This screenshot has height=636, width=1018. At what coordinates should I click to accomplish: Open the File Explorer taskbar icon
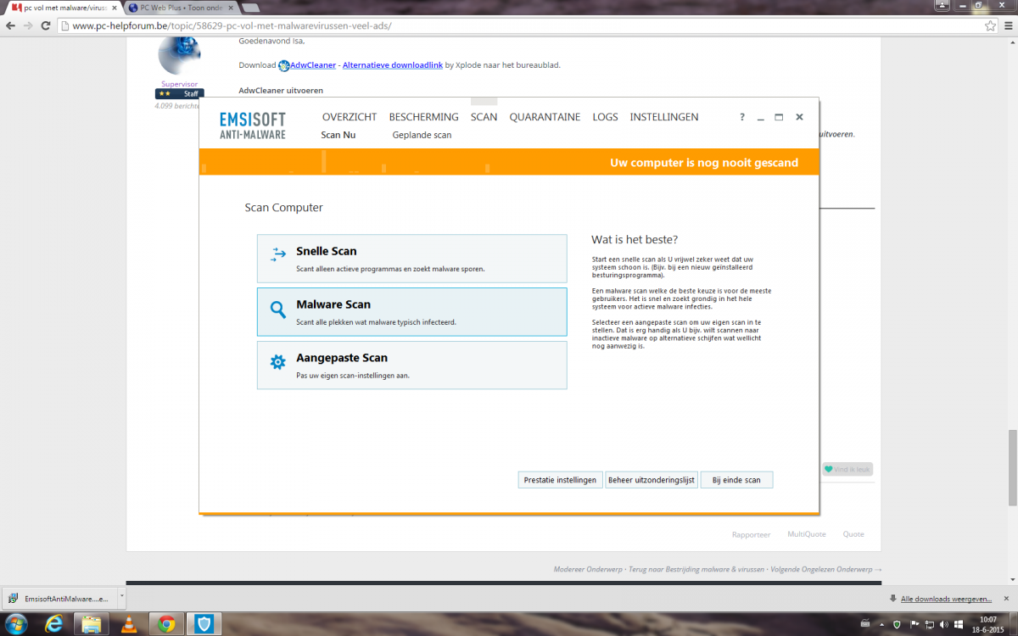coord(91,624)
